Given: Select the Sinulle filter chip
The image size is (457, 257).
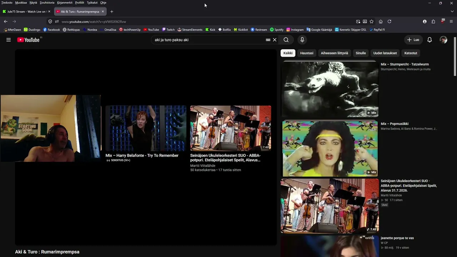Looking at the screenshot, I should click(361, 53).
